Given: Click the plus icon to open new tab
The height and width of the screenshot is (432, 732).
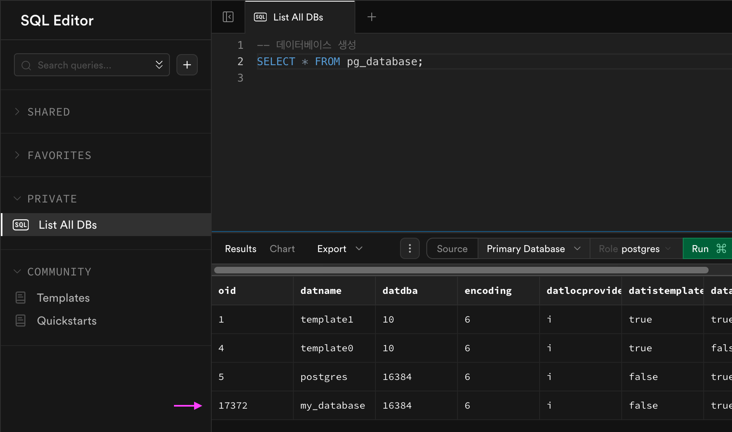Looking at the screenshot, I should (x=371, y=17).
